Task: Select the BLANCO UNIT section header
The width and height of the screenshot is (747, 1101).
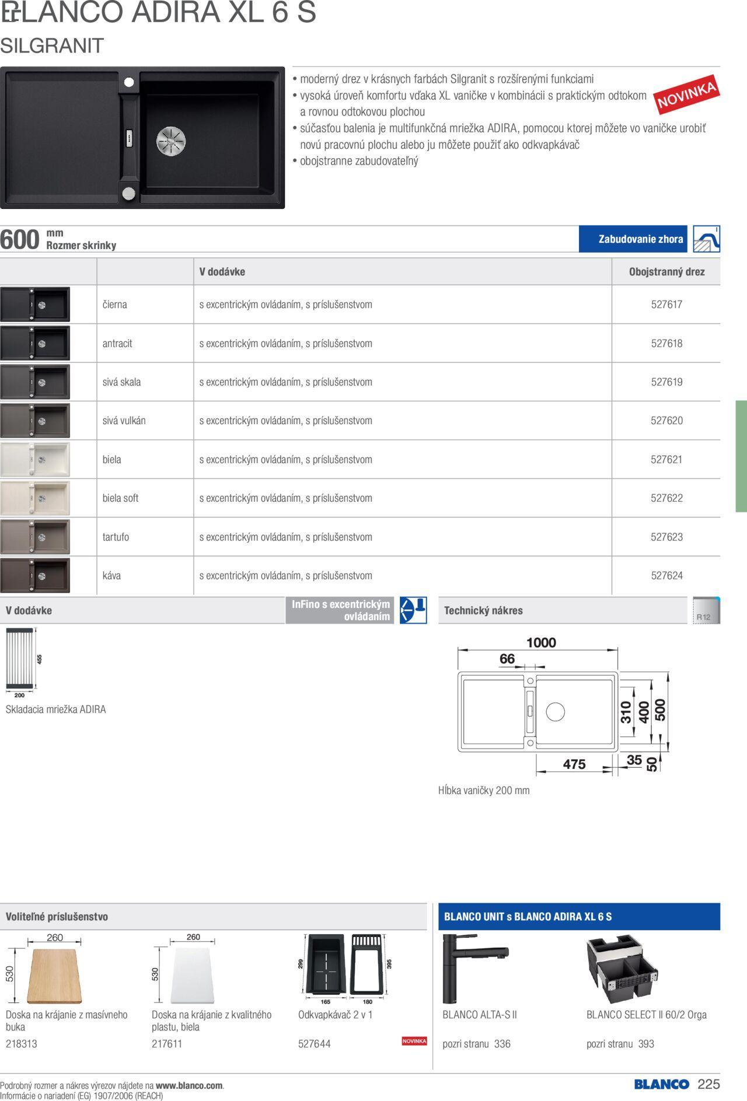Action: pos(528,917)
